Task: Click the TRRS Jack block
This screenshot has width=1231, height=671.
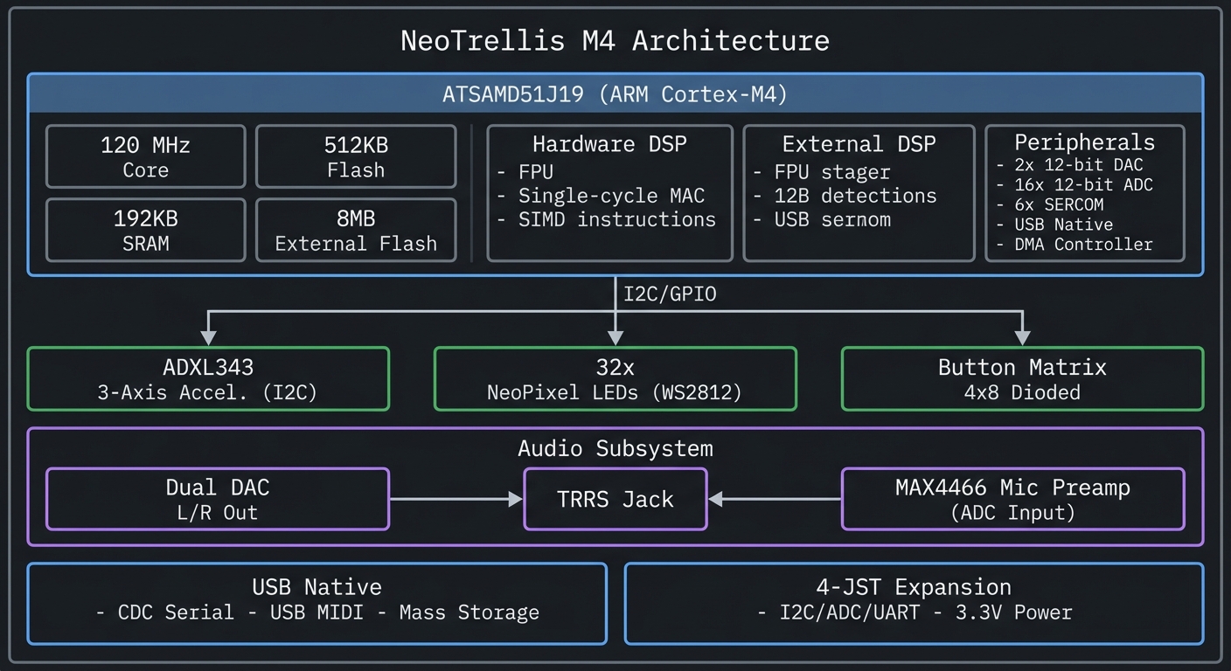Action: pyautogui.click(x=615, y=499)
